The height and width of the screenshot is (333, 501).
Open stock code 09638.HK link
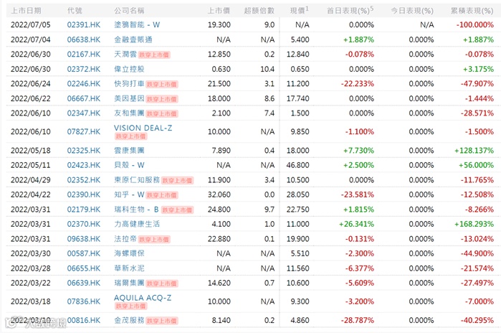click(x=83, y=239)
